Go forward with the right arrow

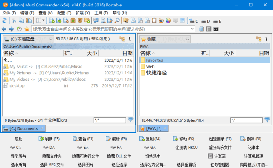point(12,29)
